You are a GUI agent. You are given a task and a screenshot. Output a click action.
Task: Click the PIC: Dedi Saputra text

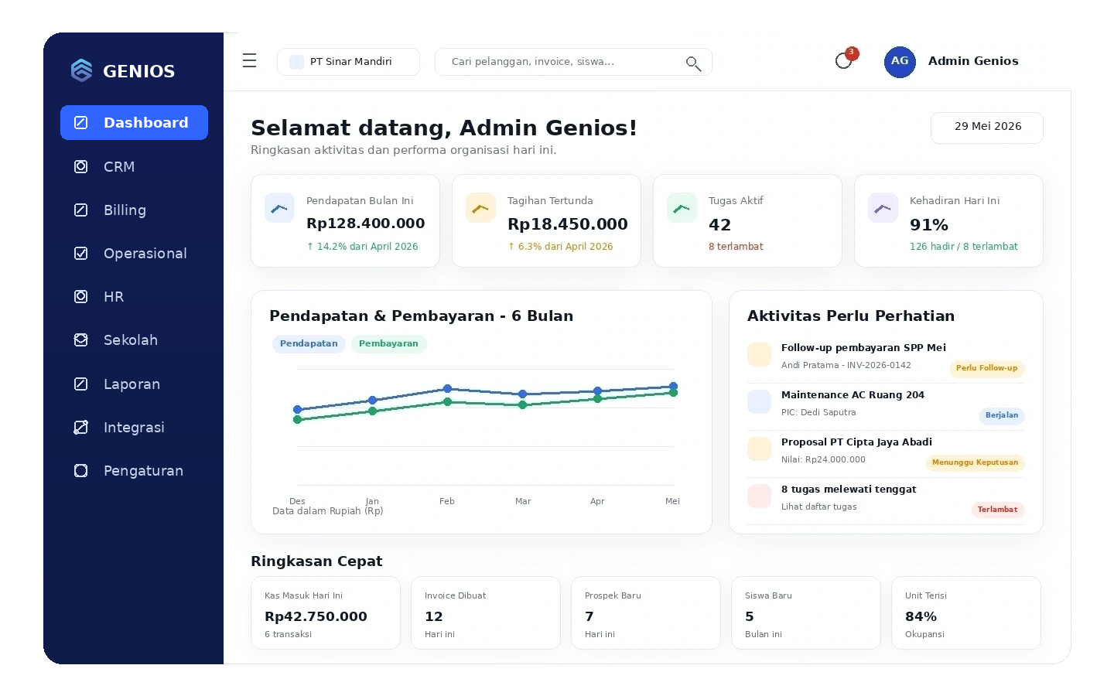pyautogui.click(x=818, y=412)
